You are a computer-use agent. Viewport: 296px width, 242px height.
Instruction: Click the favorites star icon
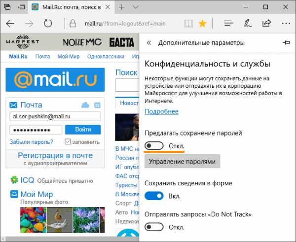[202, 24]
